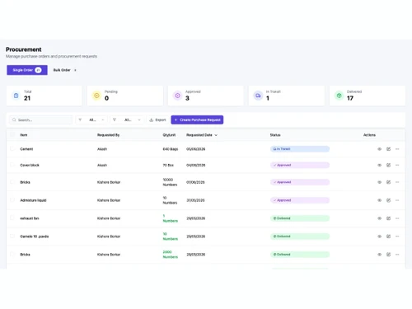Screen dimensions: 412x309
Task: Toggle the select-all checkbox in table header
Action: [x=12, y=134]
